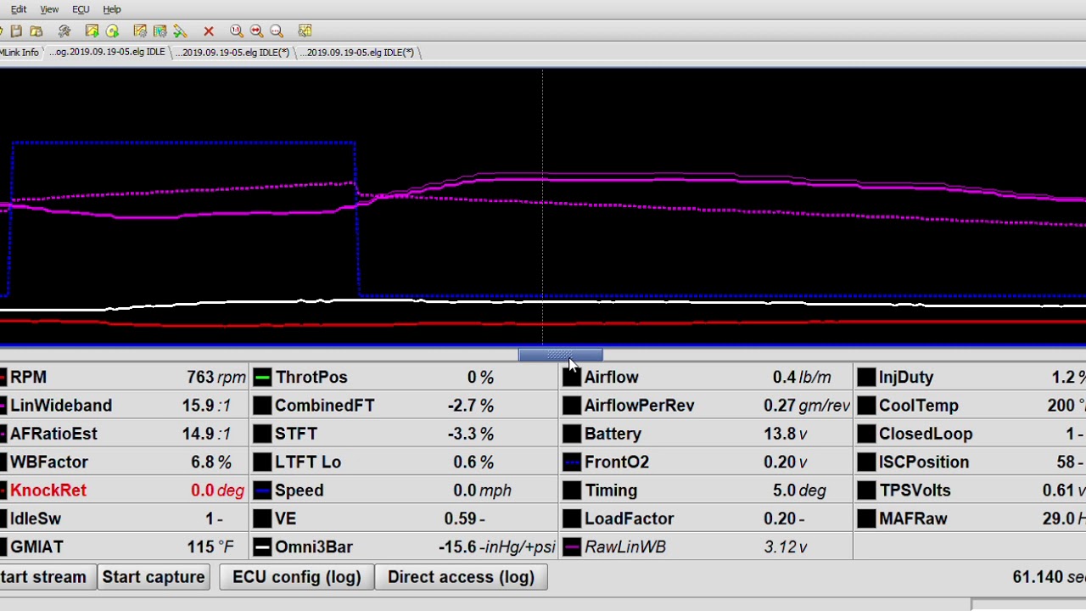Select the AFRatioEst parameter label
Screen dimensions: 1086x611
click(x=53, y=434)
